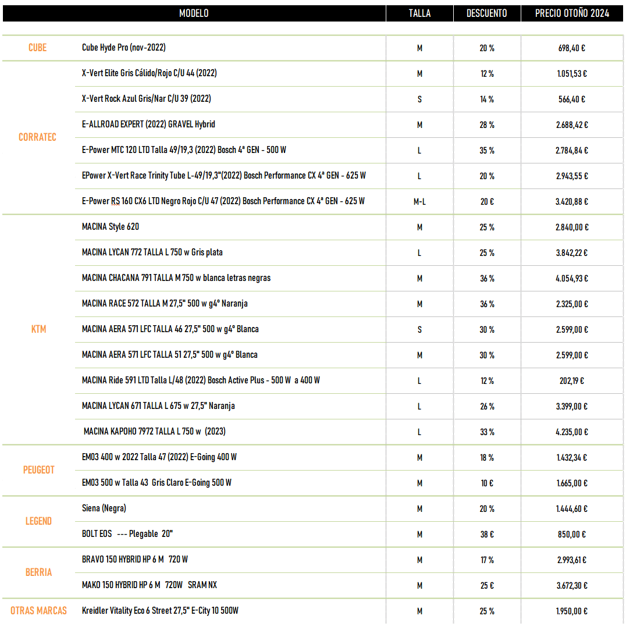Select the X-Vert Elite Gris Cálido/Rojo model
Screen dimensions: 626x630
pyautogui.click(x=150, y=73)
